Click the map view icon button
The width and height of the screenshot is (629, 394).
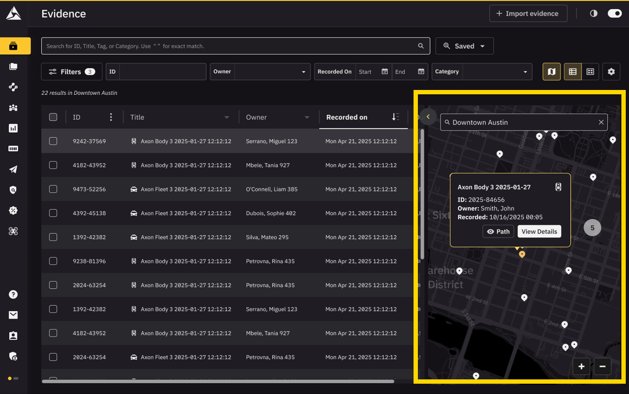551,72
